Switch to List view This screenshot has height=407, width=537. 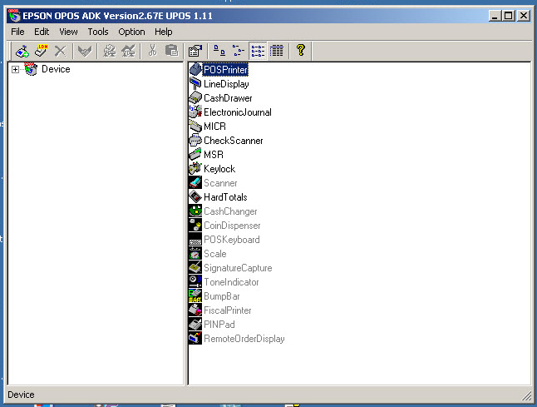pos(258,51)
